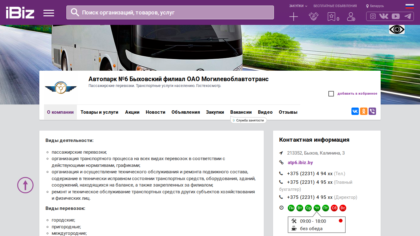
Task: Open the Объявления tab
Action: pos(186,112)
